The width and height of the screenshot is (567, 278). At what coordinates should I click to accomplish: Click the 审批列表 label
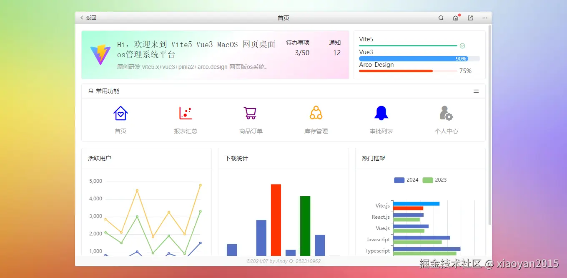tap(381, 131)
